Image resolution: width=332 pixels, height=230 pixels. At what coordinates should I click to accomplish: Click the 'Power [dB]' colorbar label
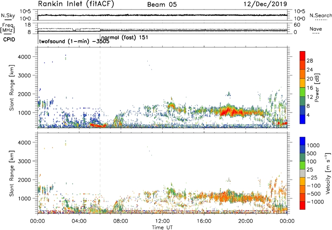[x=317, y=88]
